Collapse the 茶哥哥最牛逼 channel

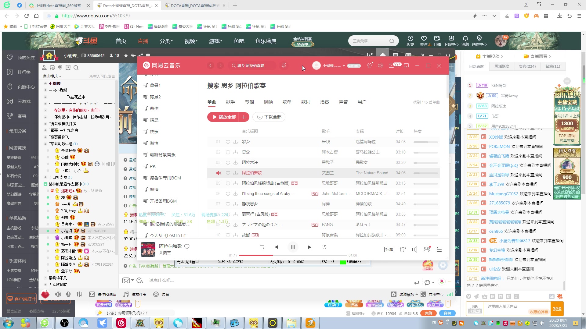pyautogui.click(x=45, y=144)
